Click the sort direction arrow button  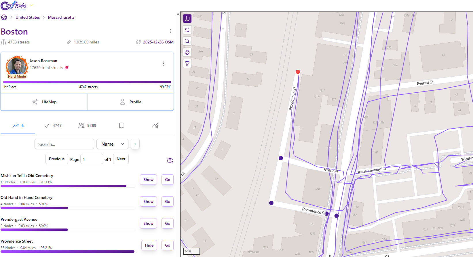pos(135,144)
